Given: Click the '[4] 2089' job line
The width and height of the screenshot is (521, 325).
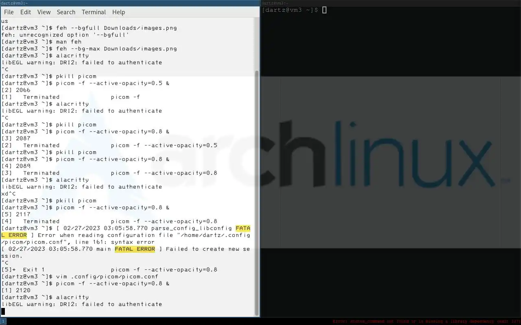Looking at the screenshot, I should click(x=16, y=166).
